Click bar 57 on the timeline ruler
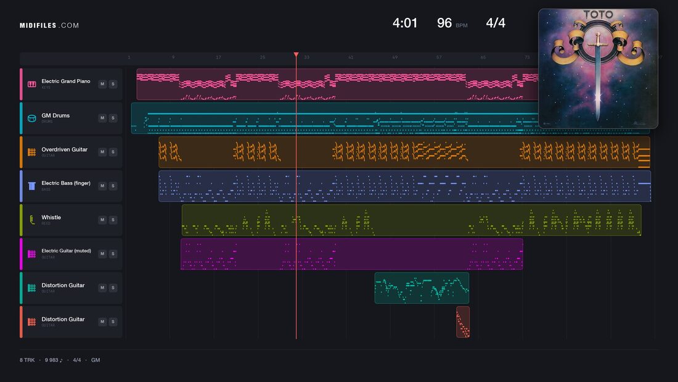 [x=439, y=57]
